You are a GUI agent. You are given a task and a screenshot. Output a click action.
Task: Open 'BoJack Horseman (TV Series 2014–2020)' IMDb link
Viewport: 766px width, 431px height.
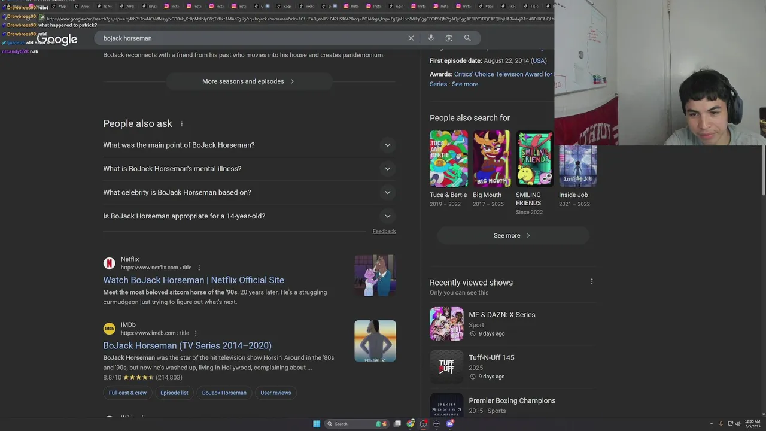point(187,345)
